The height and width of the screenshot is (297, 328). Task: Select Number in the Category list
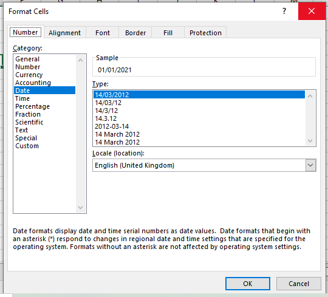pyautogui.click(x=44, y=67)
